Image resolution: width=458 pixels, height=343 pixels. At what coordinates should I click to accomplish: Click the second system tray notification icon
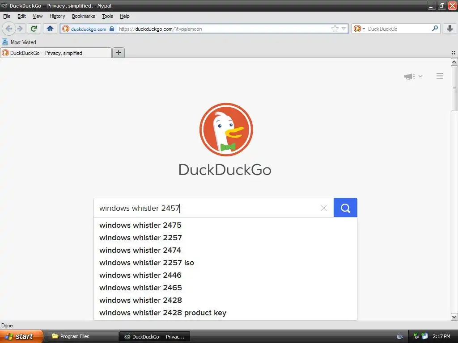[425, 336]
